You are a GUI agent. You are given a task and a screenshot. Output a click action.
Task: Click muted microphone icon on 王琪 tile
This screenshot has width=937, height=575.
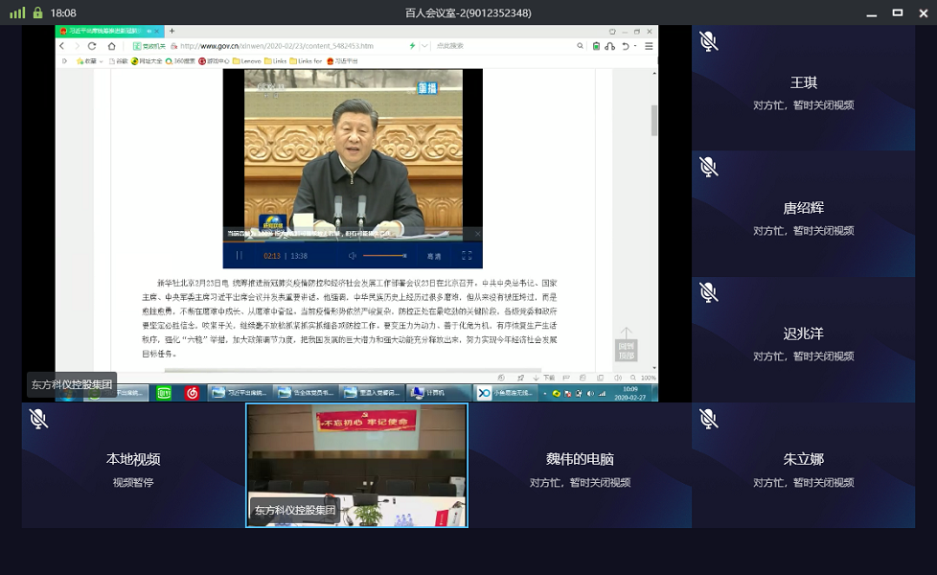[708, 41]
